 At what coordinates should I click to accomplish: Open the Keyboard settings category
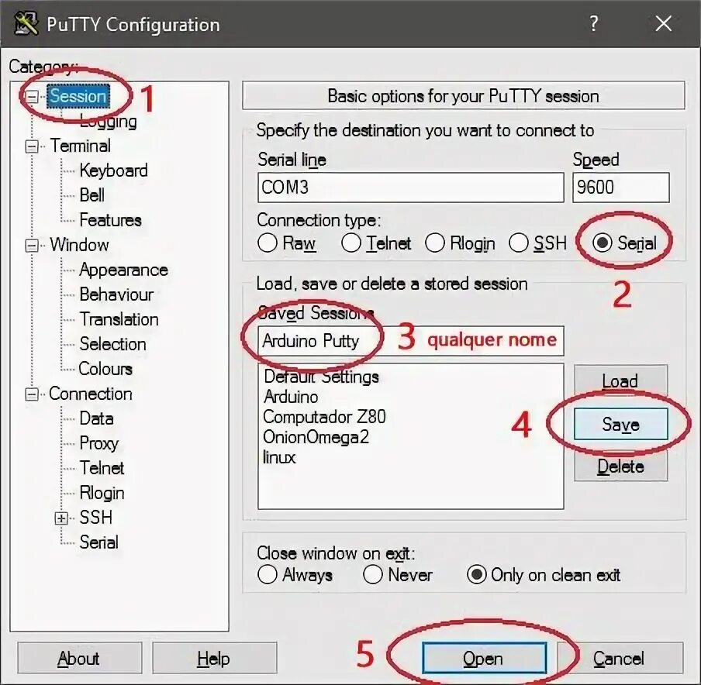113,170
